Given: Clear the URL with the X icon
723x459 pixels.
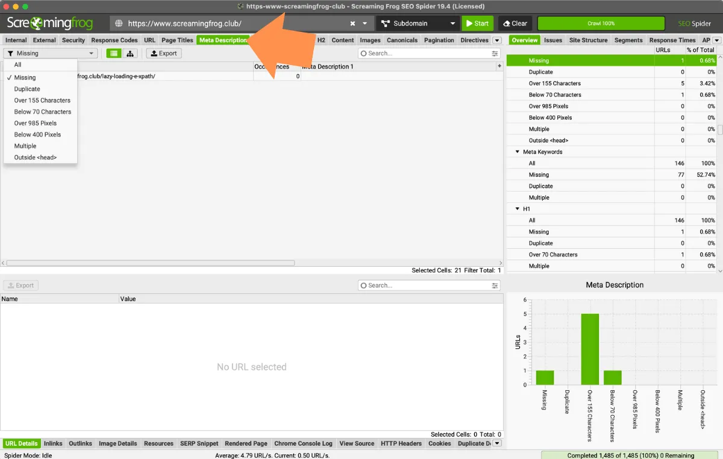Looking at the screenshot, I should point(352,23).
